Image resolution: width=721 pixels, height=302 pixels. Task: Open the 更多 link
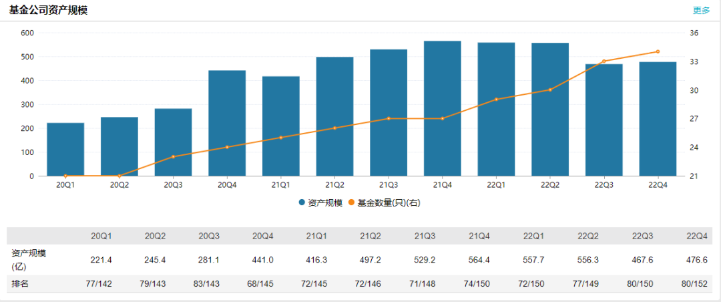tap(701, 10)
